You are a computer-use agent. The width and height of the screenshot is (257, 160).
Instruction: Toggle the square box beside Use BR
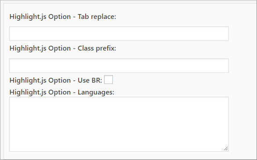(109, 80)
